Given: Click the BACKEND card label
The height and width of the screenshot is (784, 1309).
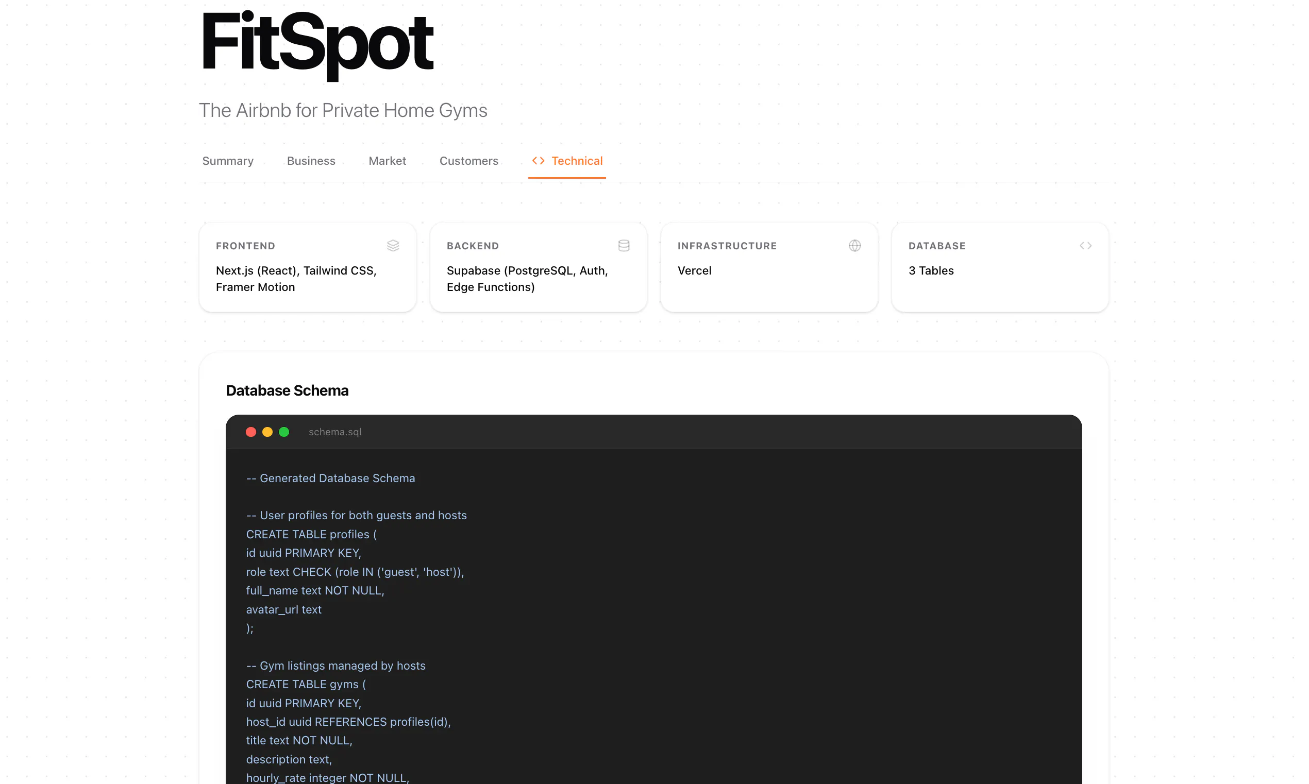Looking at the screenshot, I should 473,246.
